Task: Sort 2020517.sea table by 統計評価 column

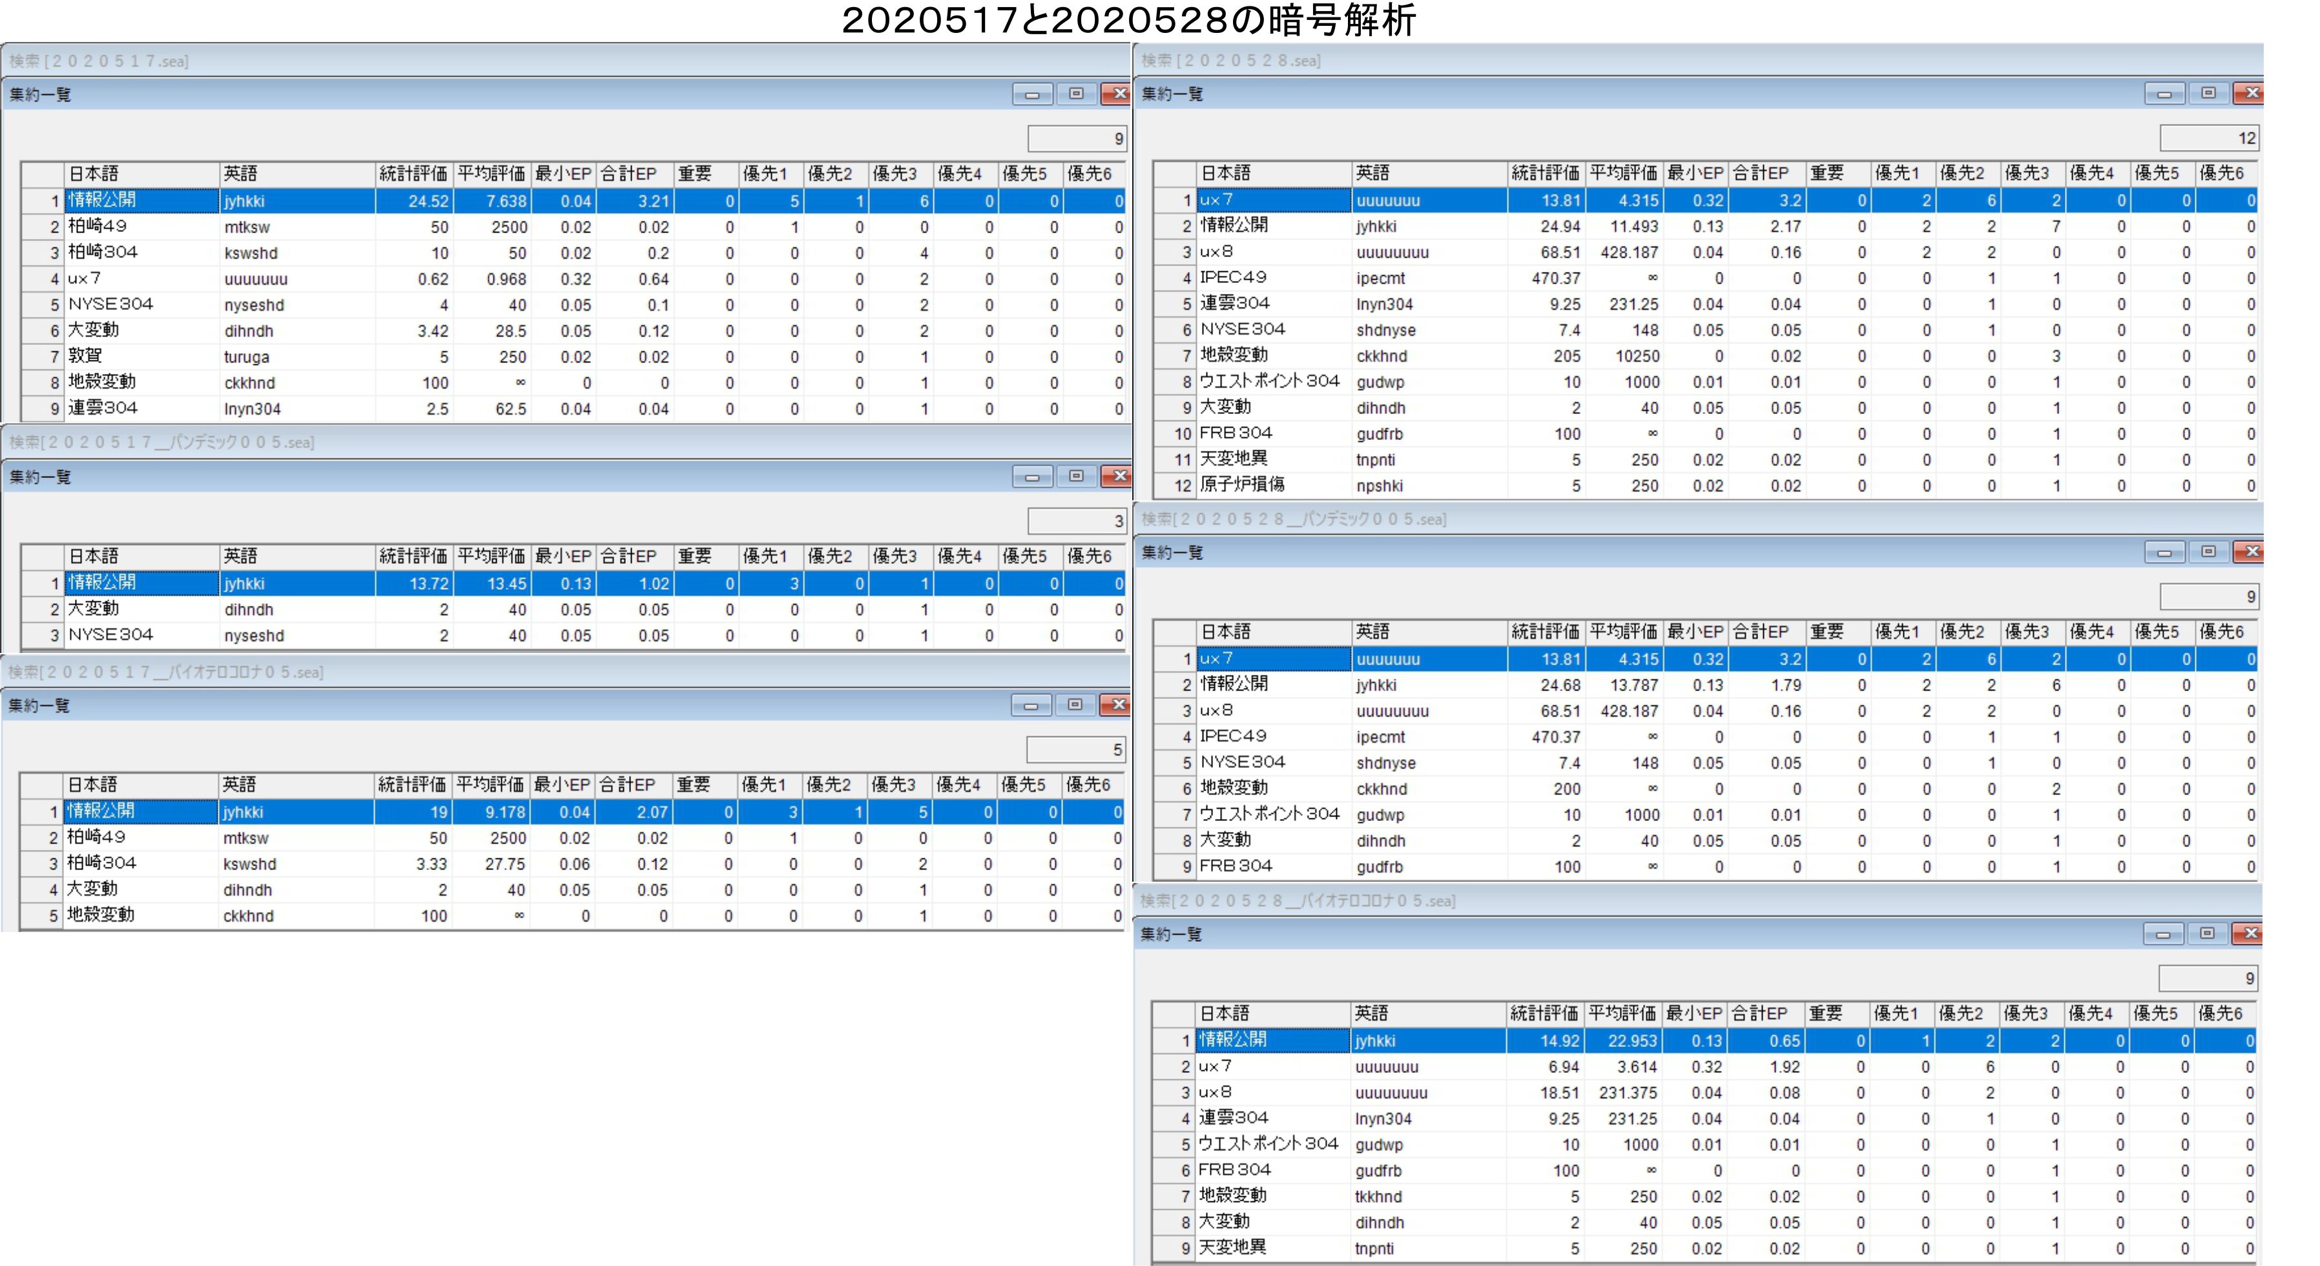Action: coord(413,174)
